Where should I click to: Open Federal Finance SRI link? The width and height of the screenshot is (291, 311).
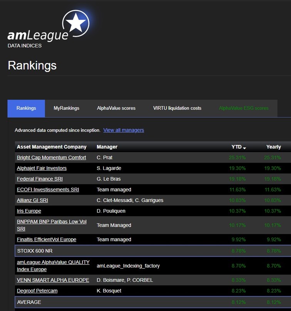coord(40,179)
